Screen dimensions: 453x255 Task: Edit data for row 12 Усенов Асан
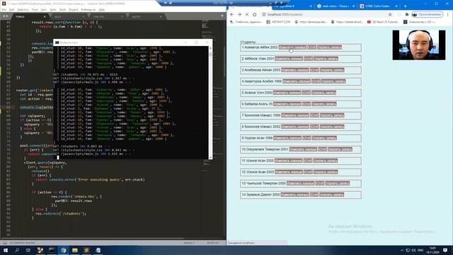pyautogui.click(x=289, y=172)
